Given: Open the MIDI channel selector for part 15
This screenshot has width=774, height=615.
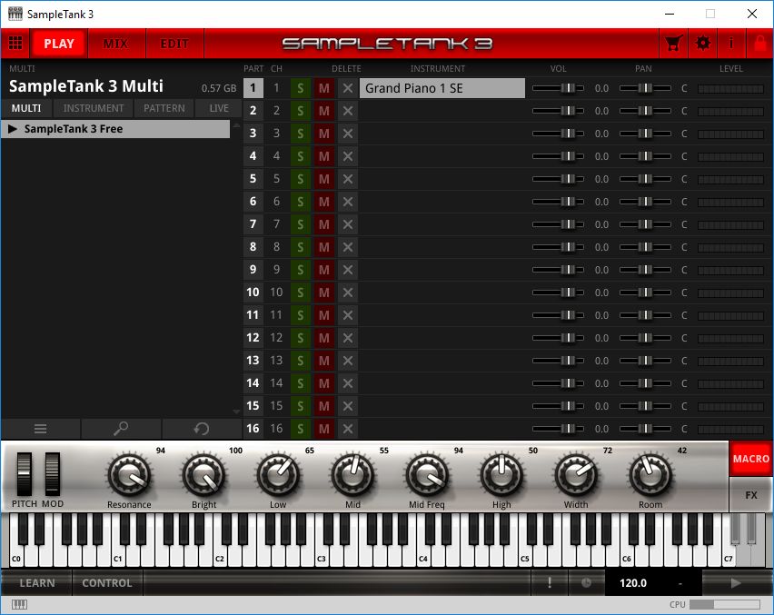Looking at the screenshot, I should pos(276,406).
